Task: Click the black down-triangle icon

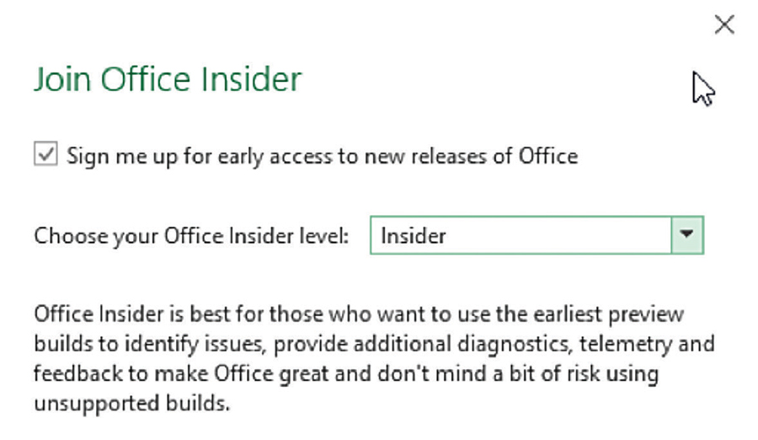Action: coord(687,236)
